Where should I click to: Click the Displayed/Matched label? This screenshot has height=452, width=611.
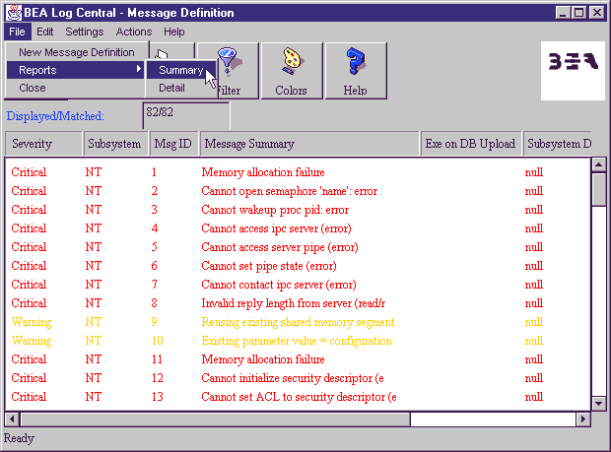click(55, 116)
